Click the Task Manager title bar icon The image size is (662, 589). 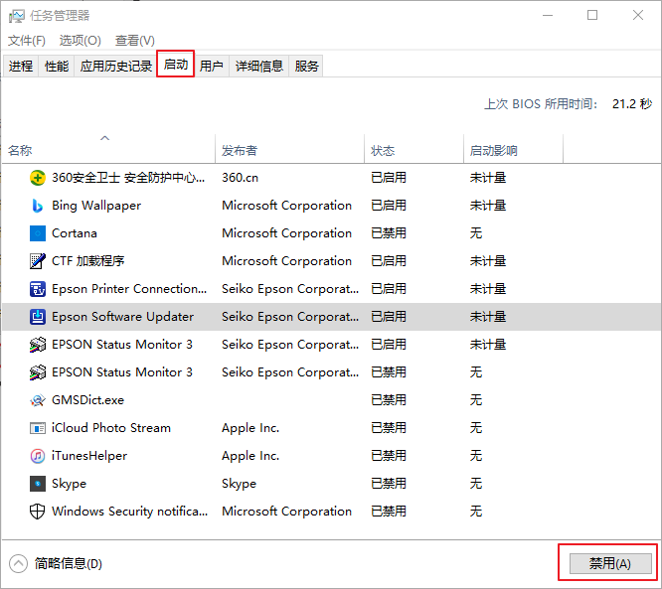pos(17,16)
